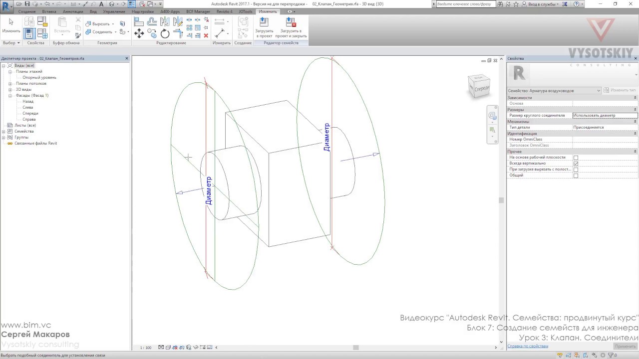Click the red Delete icon

(206, 35)
